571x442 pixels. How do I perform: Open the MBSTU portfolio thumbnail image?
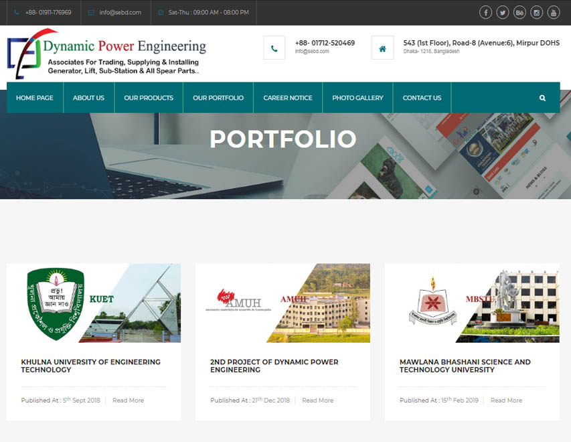[472, 303]
